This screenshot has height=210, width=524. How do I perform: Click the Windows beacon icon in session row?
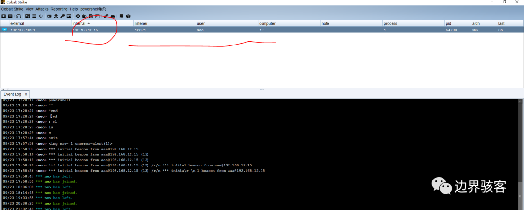point(5,30)
